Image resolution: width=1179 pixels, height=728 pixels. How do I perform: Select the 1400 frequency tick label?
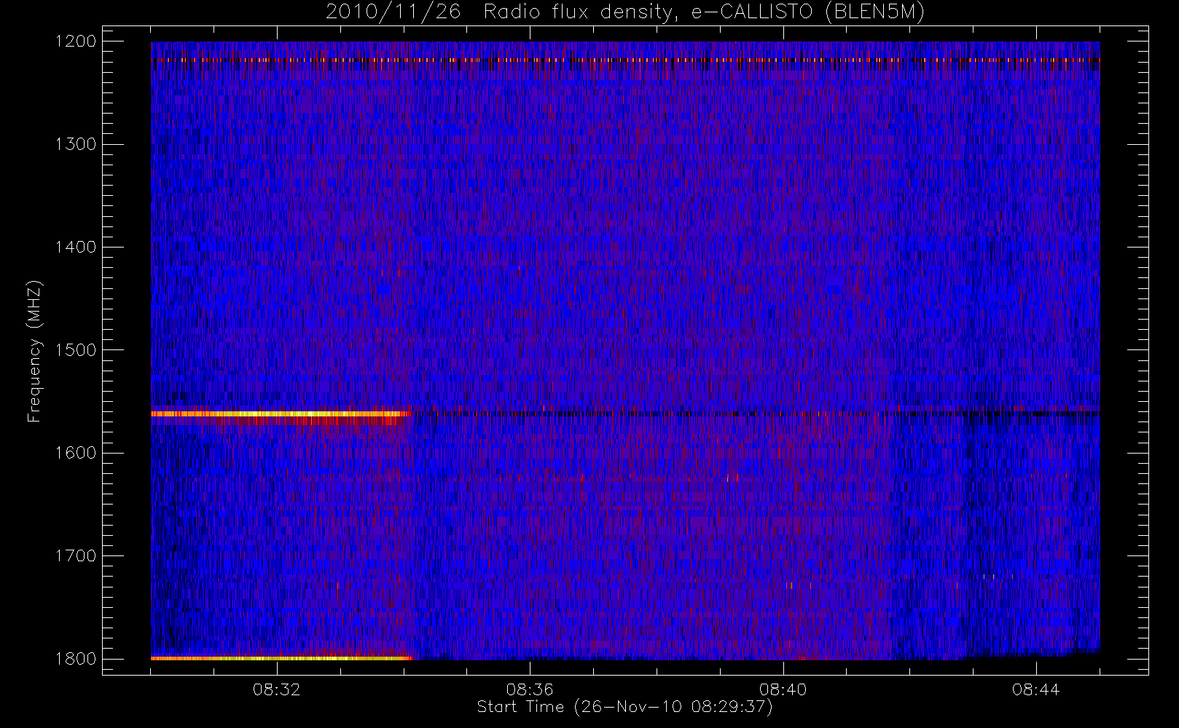(x=76, y=247)
